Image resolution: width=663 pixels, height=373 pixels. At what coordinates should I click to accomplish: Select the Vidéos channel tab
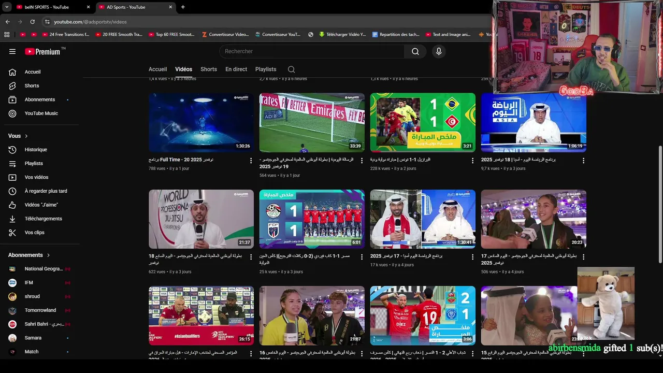[183, 69]
